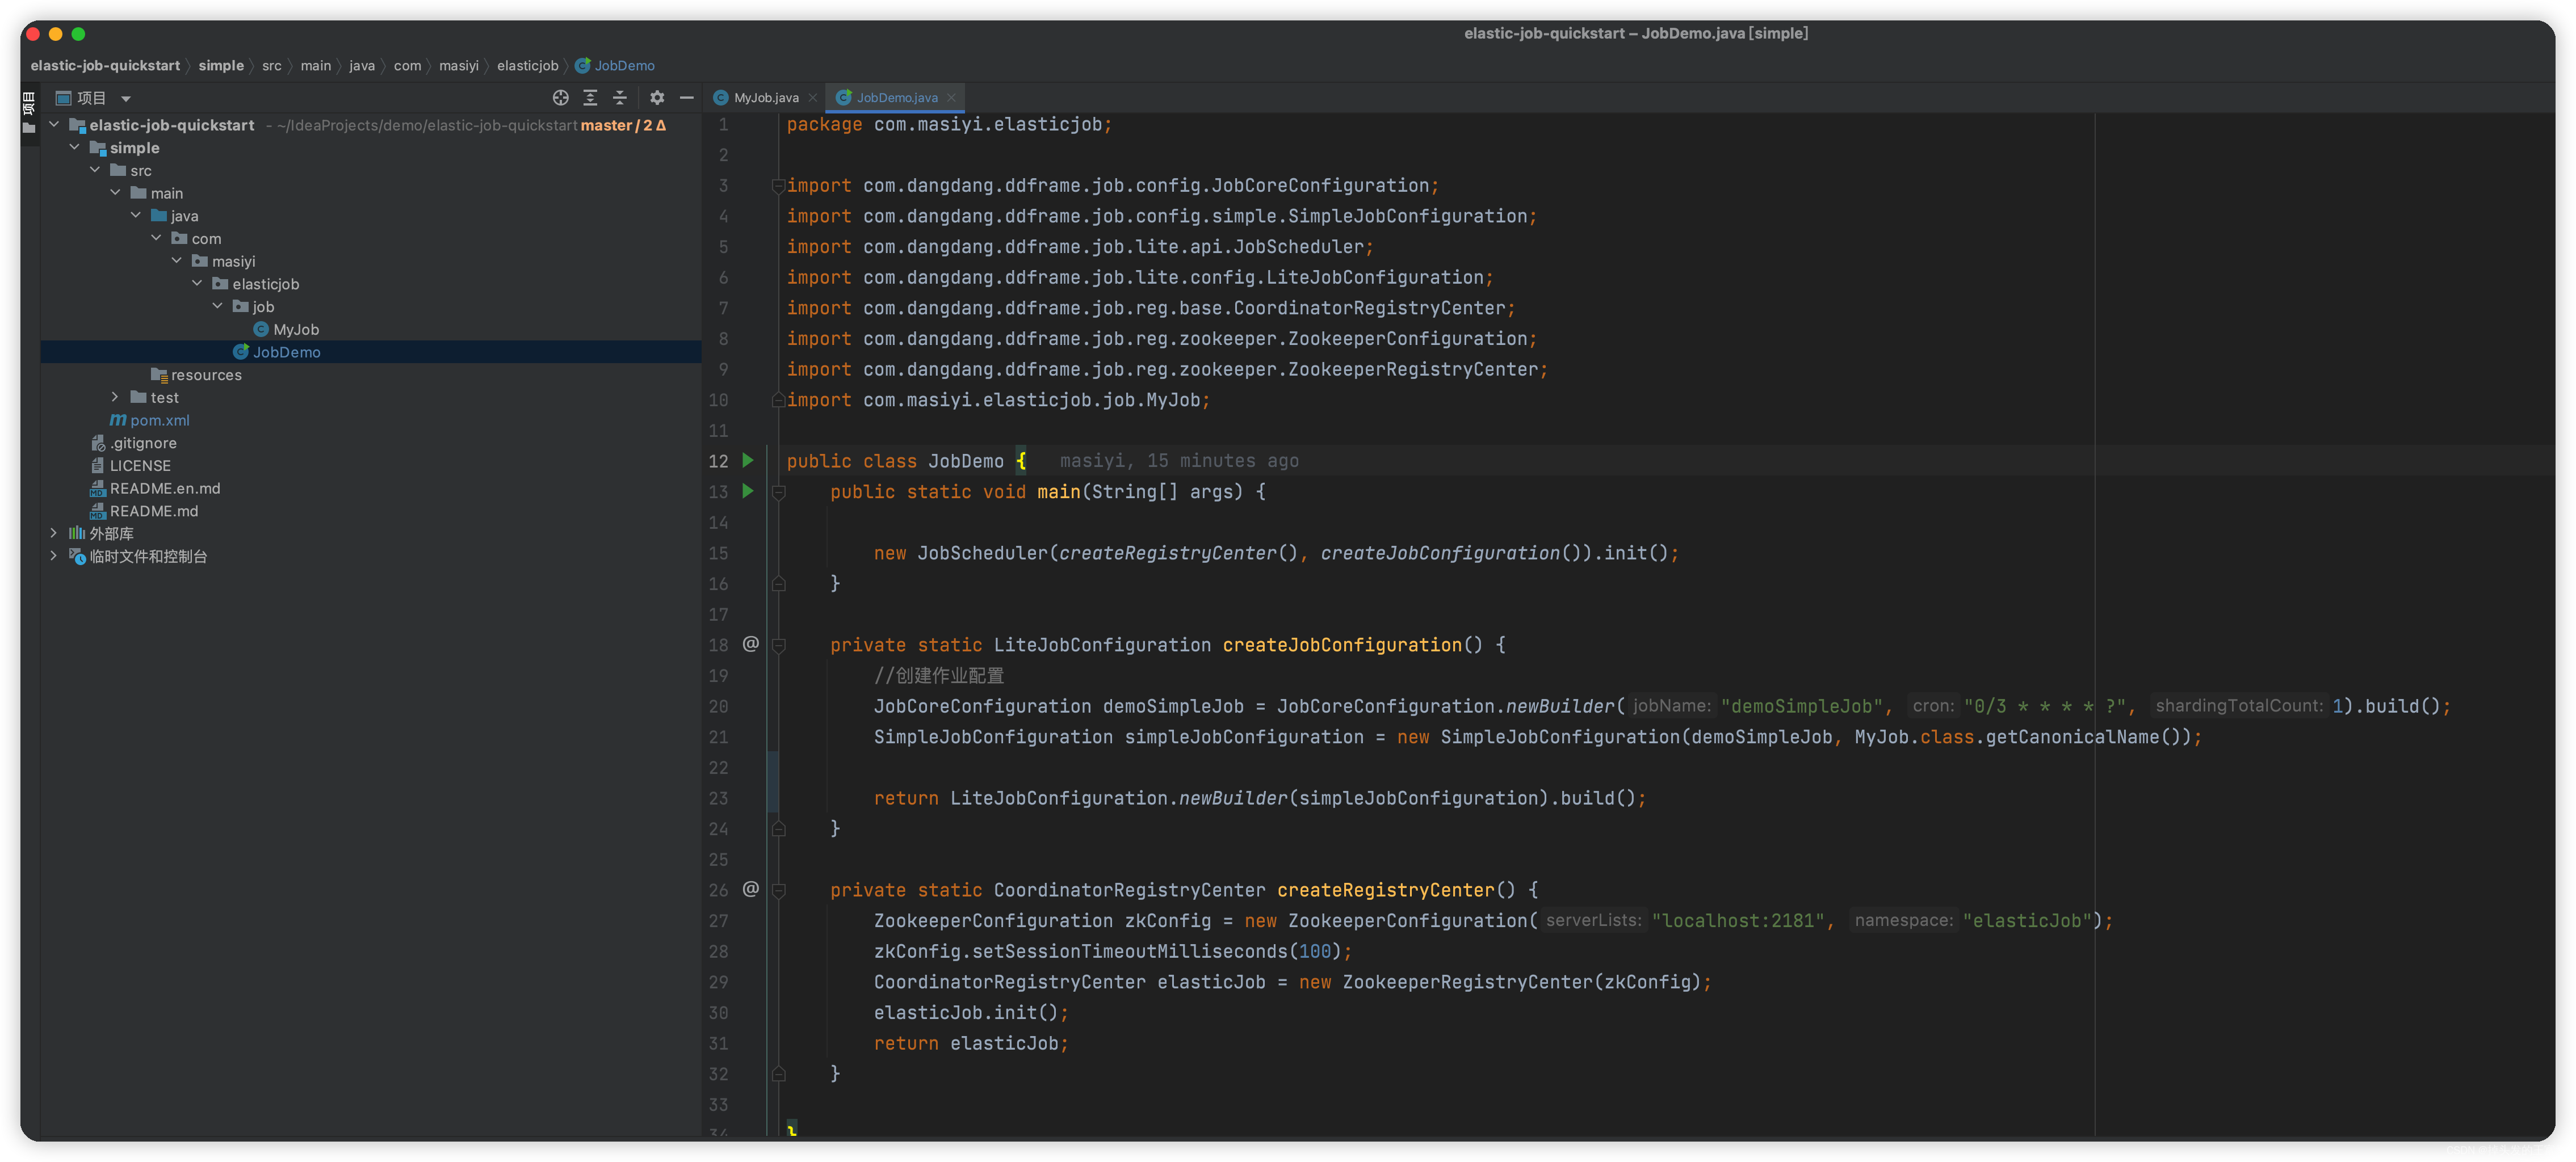
Task: Click the Expand All icon in project panel
Action: [590, 98]
